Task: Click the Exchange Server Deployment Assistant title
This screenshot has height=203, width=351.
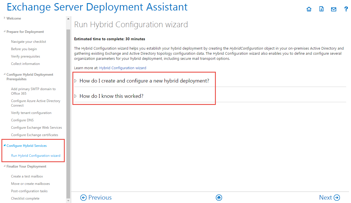Action: point(97,7)
